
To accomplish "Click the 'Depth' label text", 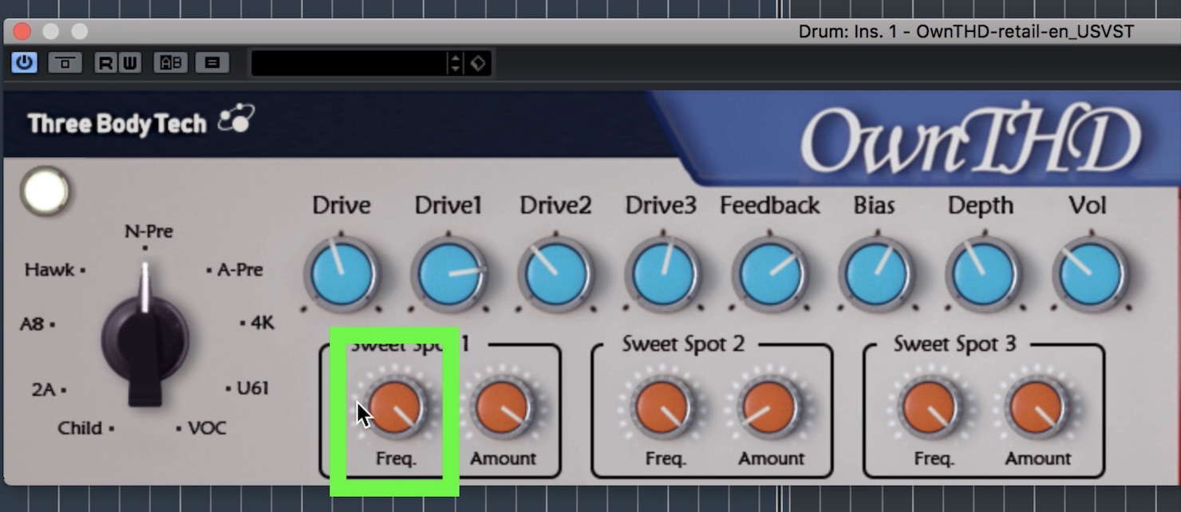I will point(980,206).
